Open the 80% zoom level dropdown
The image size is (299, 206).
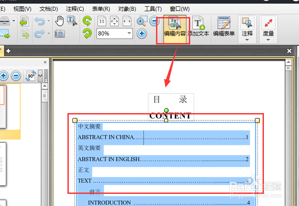tap(129, 33)
